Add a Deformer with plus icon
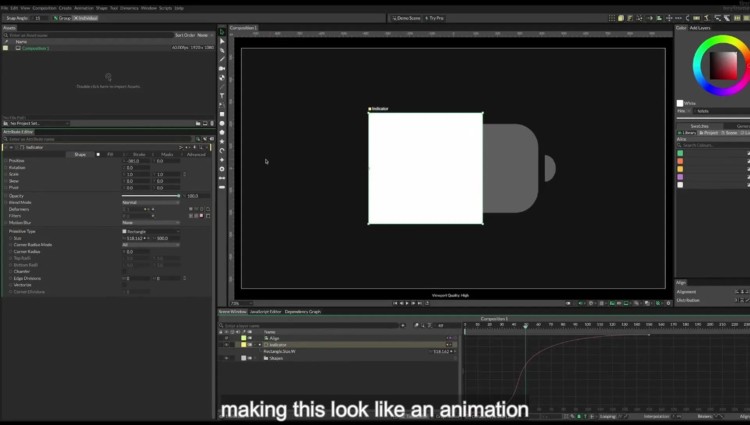The width and height of the screenshot is (750, 425). pyautogui.click(x=153, y=209)
